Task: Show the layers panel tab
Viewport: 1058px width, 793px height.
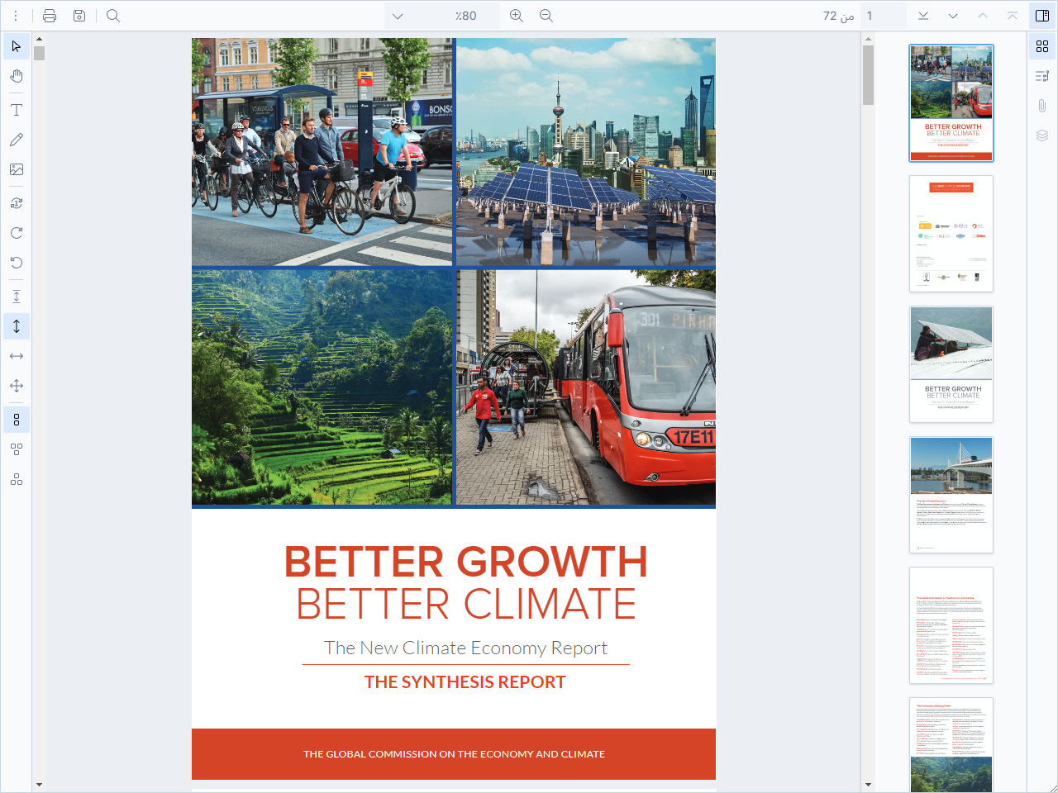Action: (x=1042, y=135)
